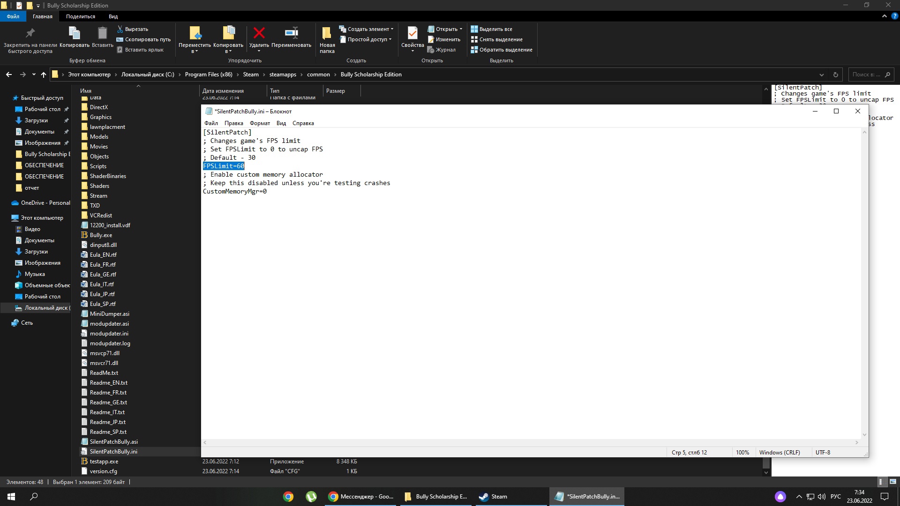The width and height of the screenshot is (900, 506).
Task: Click Paste shortcut (Вставить ярлык)
Action: (x=140, y=50)
